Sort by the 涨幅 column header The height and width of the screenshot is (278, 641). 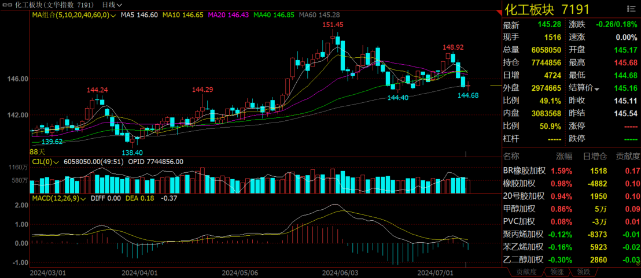tap(565, 157)
